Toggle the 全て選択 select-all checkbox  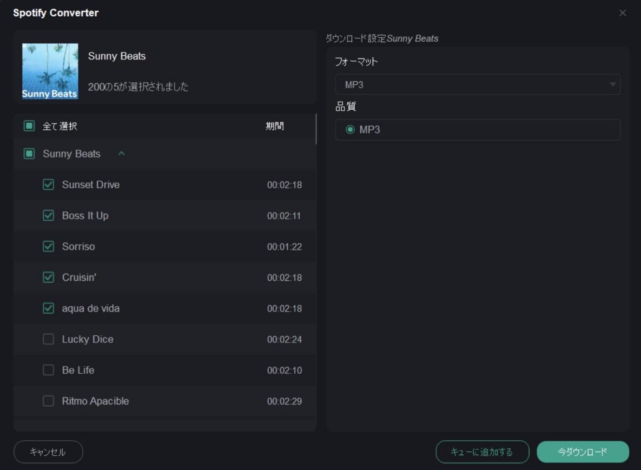(x=29, y=126)
